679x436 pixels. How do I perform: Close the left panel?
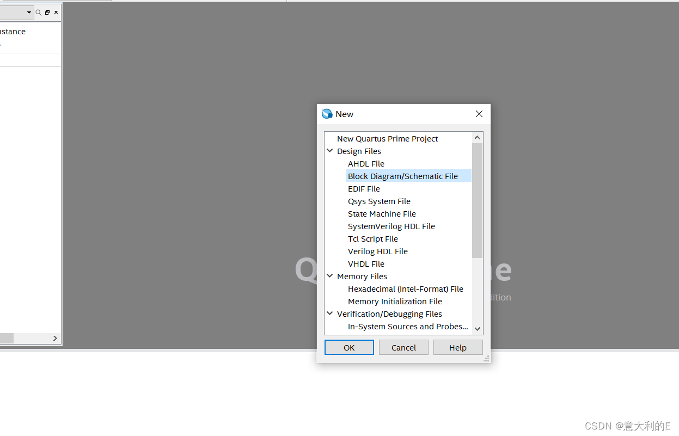click(x=56, y=12)
